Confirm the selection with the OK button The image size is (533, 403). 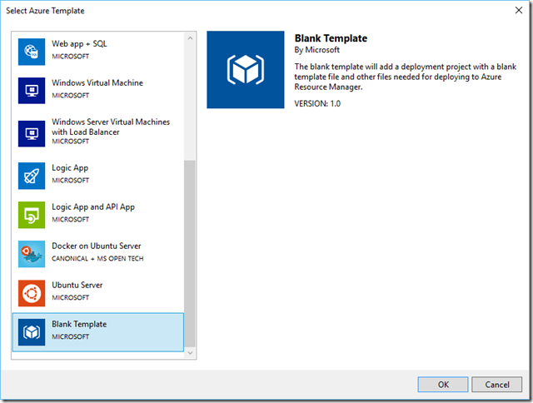(443, 385)
